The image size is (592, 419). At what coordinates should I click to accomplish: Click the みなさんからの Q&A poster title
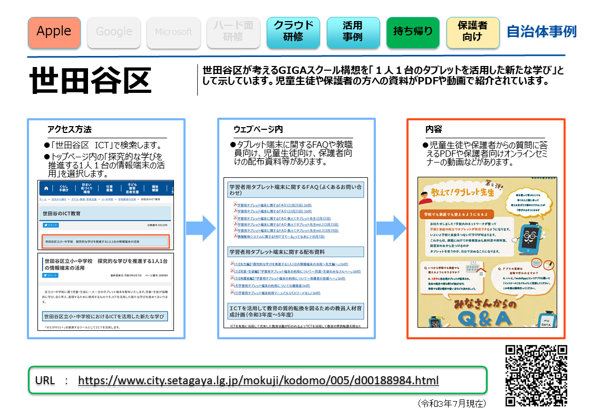[x=485, y=313]
